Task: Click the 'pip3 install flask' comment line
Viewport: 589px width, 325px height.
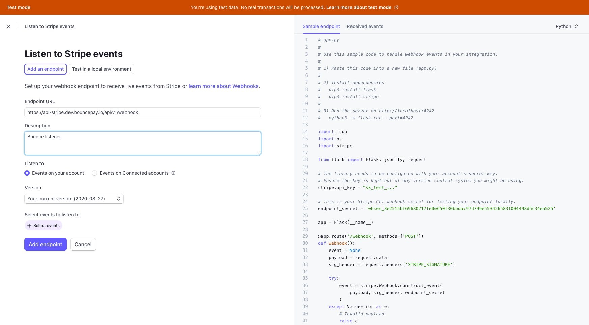Action: [x=347, y=90]
